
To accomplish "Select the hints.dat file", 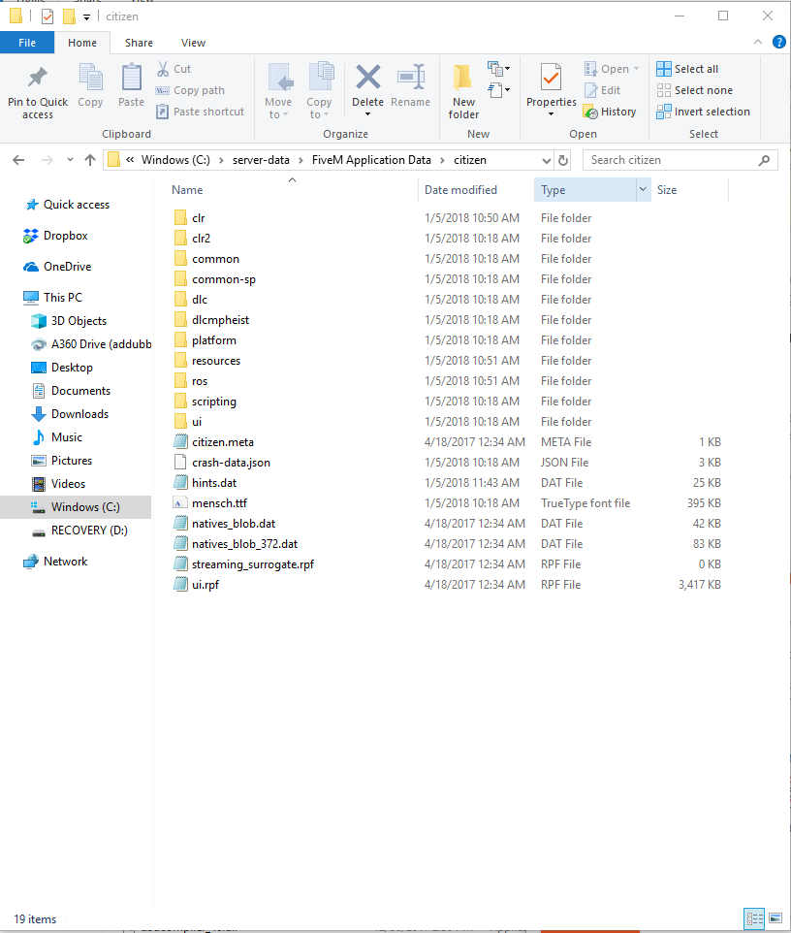I will point(214,483).
